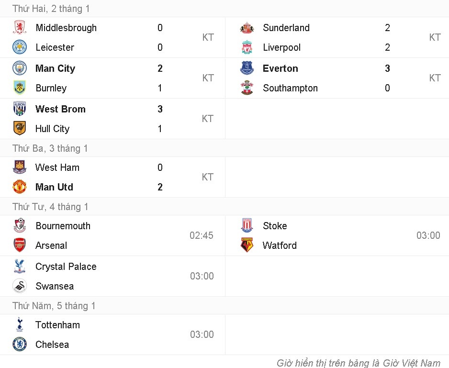Click Everton's score of 3
This screenshot has height=368, width=449.
pos(387,68)
